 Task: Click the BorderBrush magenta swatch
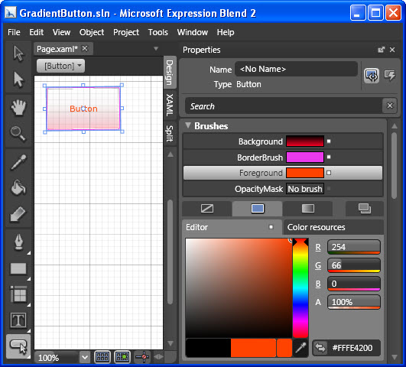[305, 158]
